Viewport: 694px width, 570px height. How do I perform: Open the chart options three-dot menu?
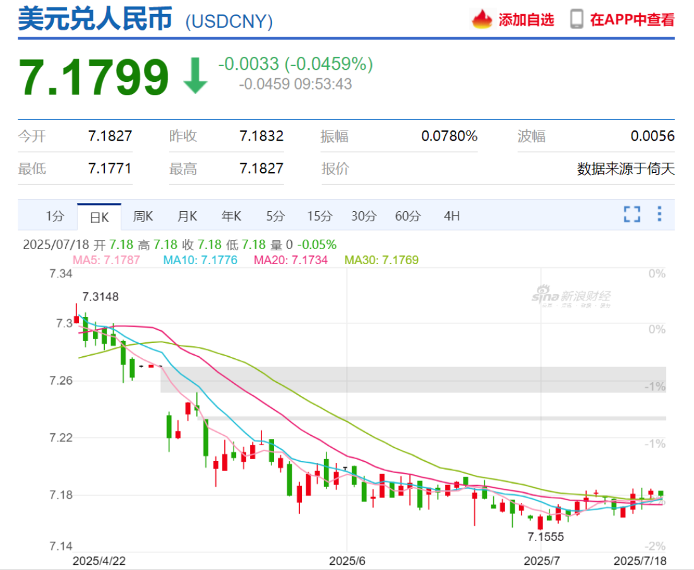(x=658, y=215)
